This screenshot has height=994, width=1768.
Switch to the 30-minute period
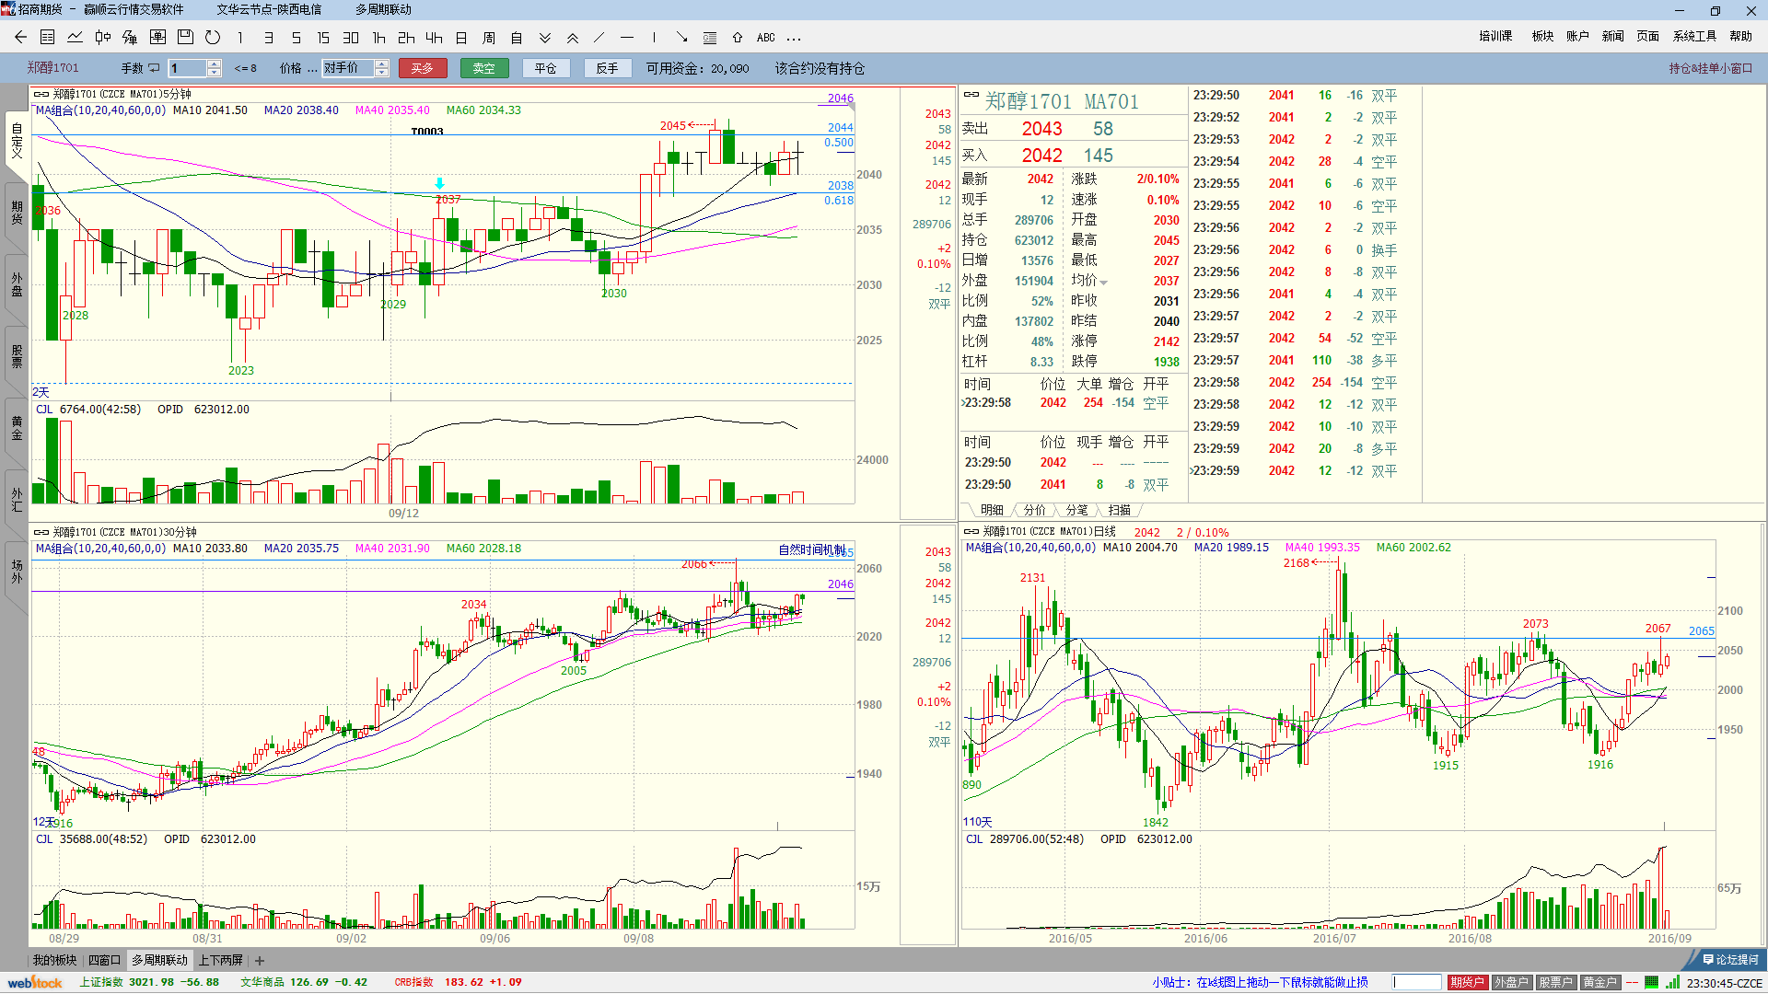(x=351, y=38)
